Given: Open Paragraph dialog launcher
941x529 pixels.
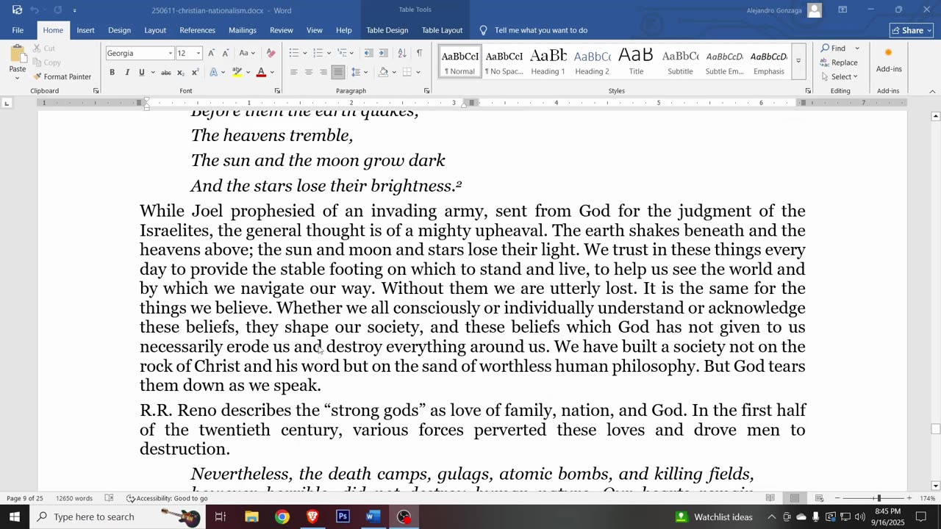Looking at the screenshot, I should point(426,90).
